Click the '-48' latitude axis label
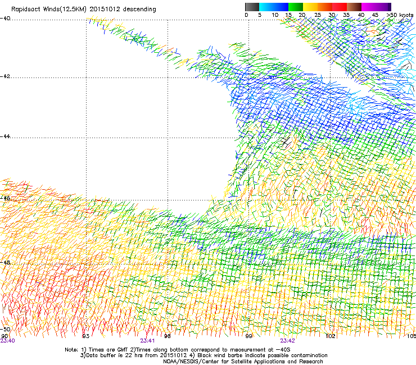 (x=5, y=262)
